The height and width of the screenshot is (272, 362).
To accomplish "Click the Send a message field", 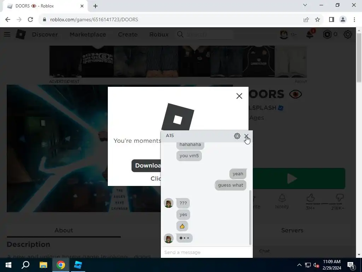I will click(x=206, y=252).
